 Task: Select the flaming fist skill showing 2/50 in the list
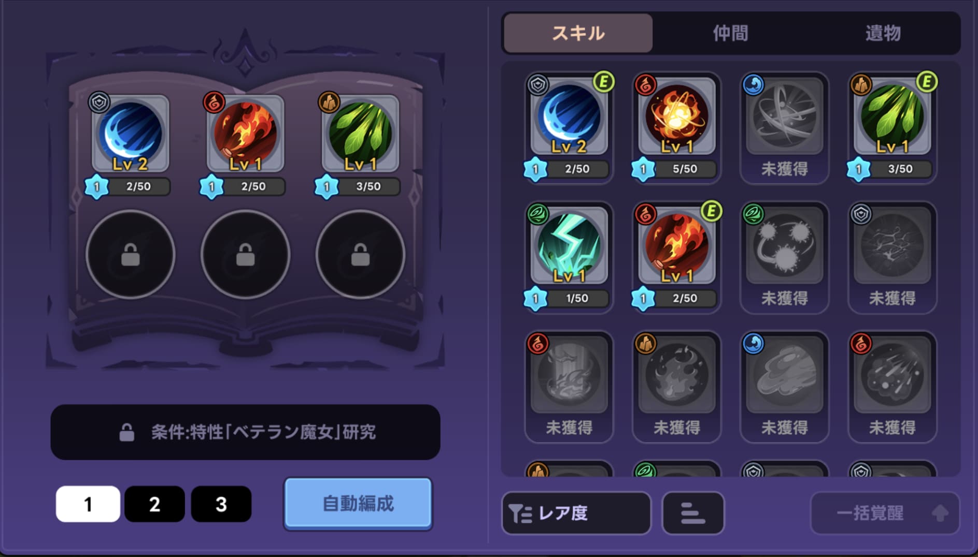676,257
